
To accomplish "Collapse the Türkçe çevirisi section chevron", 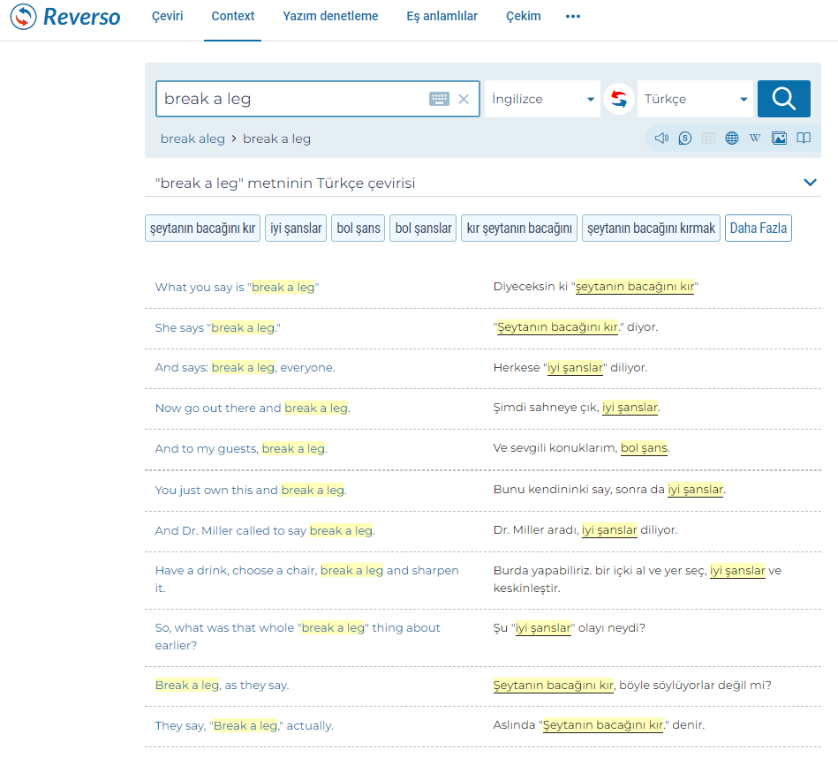I will (x=810, y=183).
